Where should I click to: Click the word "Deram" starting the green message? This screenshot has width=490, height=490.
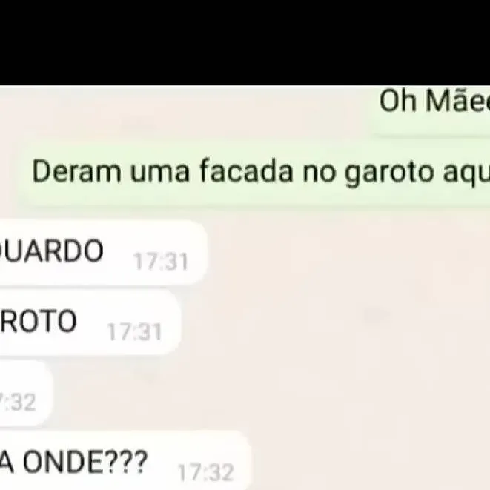coord(77,171)
